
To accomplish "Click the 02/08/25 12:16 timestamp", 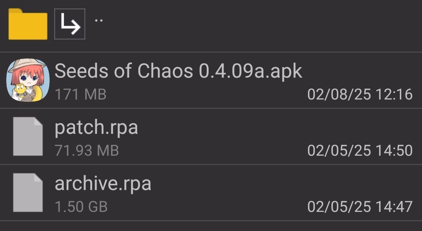I will pos(360,94).
